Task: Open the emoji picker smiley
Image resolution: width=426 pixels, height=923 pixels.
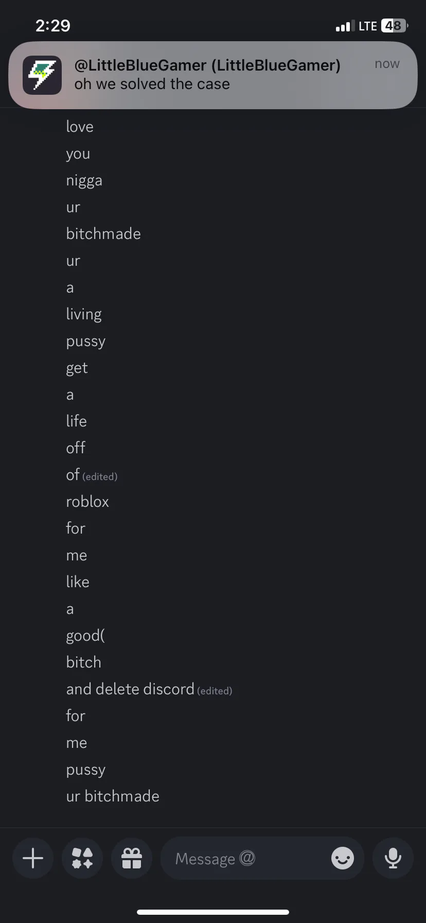Action: (343, 858)
